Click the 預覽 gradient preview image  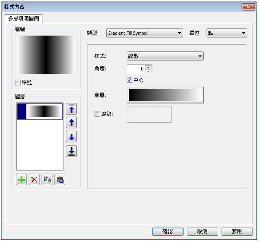point(46,55)
